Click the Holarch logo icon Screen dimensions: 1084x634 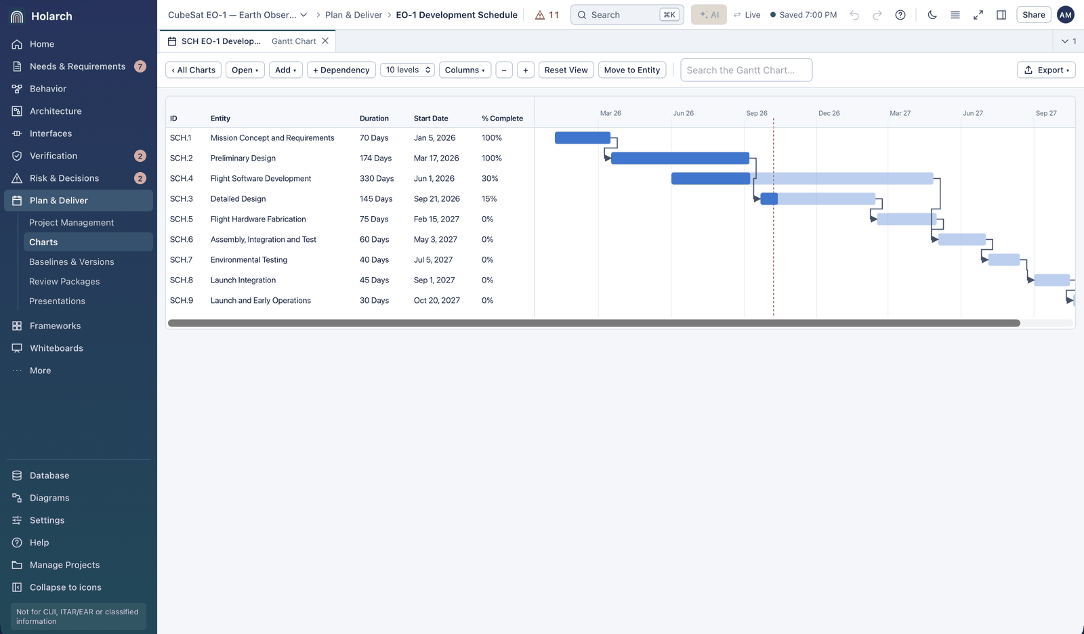click(x=18, y=16)
